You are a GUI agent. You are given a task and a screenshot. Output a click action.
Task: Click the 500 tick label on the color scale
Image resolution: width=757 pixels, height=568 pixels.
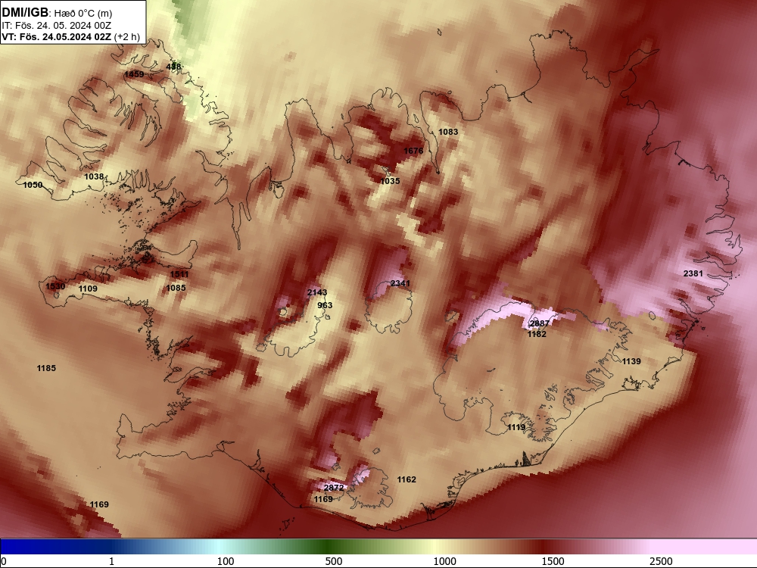(x=334, y=561)
